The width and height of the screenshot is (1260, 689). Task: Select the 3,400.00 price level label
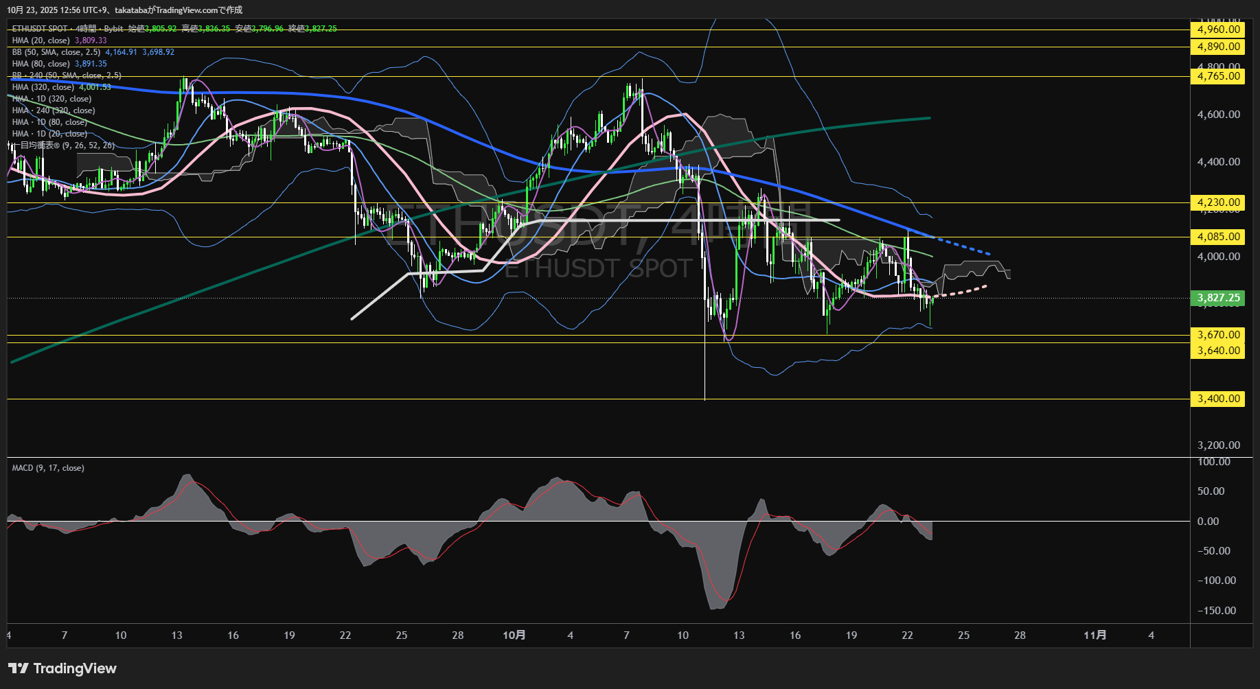pyautogui.click(x=1218, y=399)
